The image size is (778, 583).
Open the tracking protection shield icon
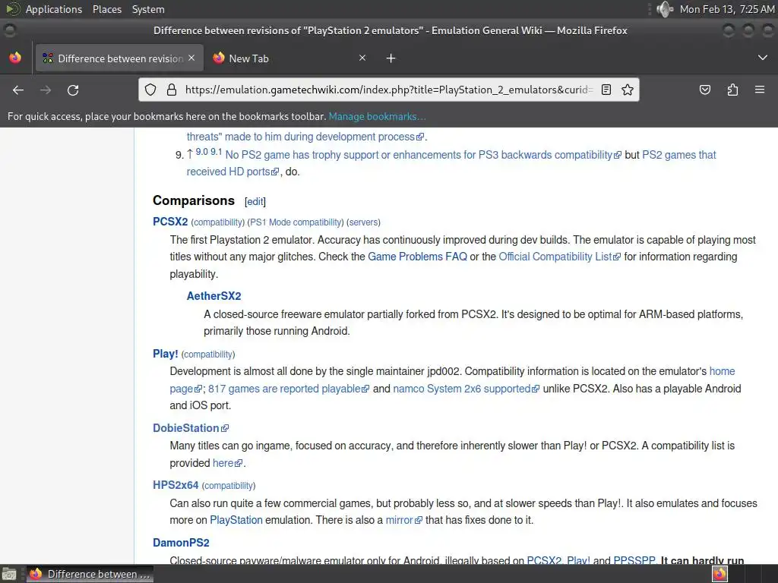pos(150,90)
